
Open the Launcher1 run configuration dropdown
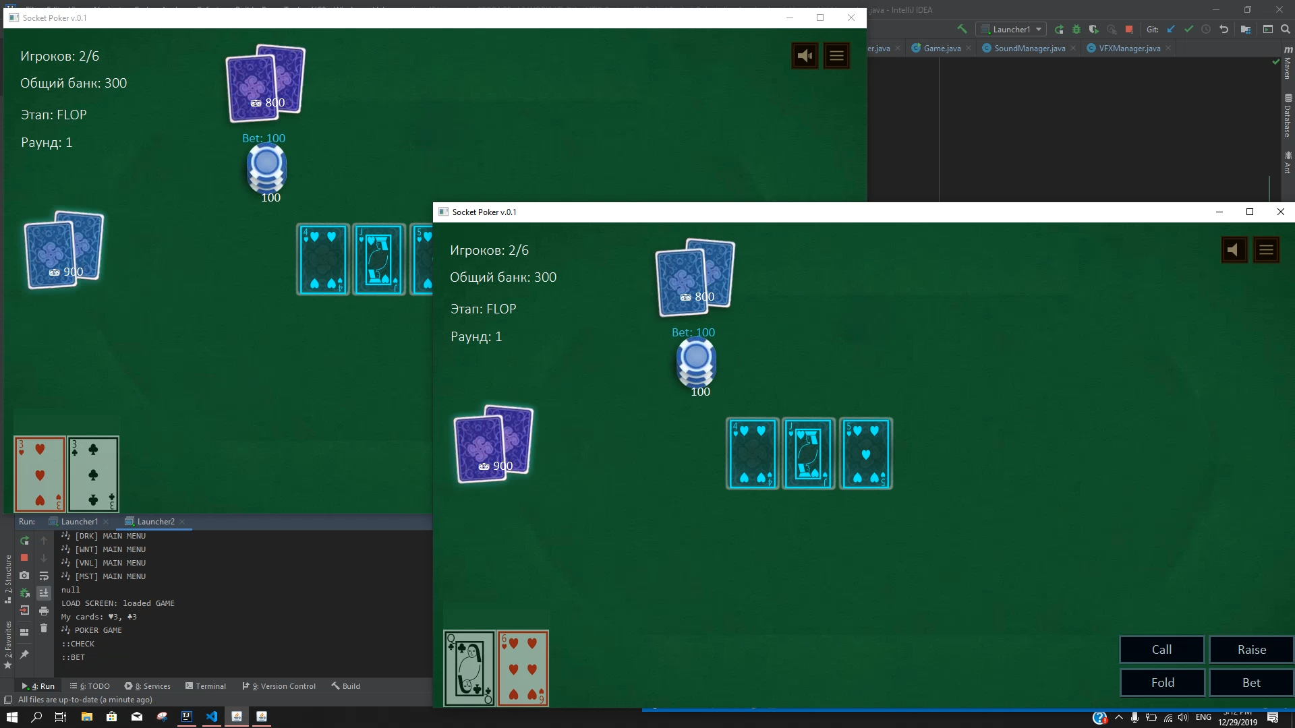coord(1012,29)
